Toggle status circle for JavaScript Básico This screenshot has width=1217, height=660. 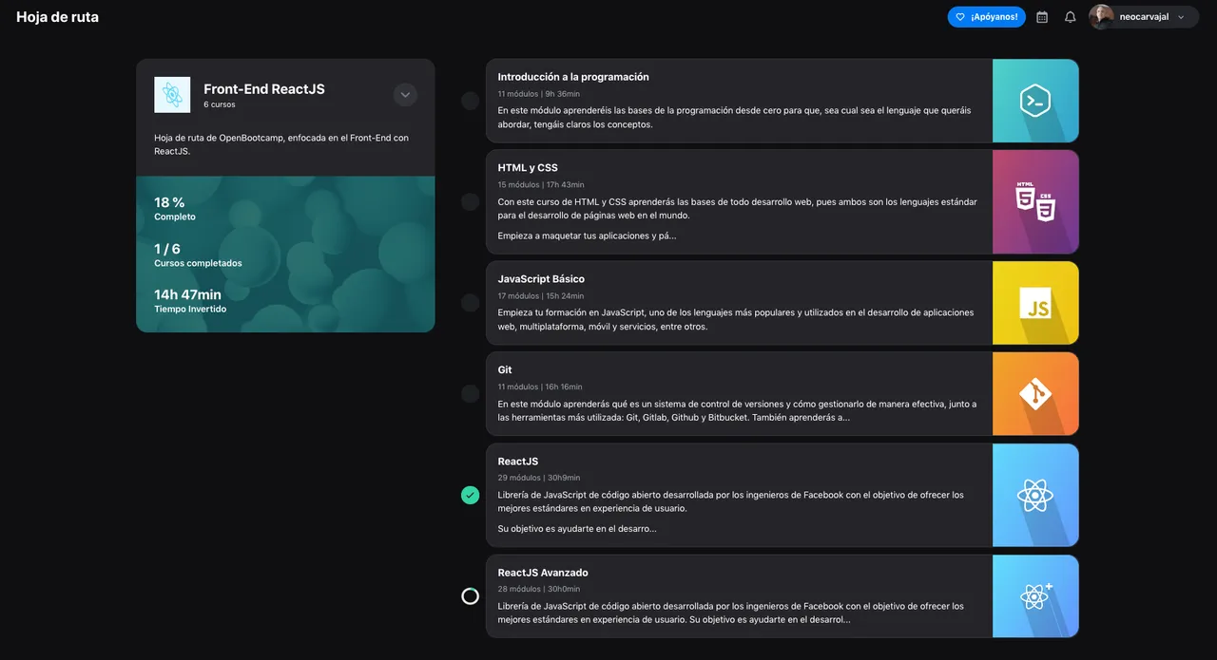click(x=470, y=303)
